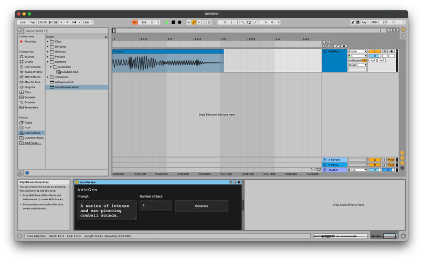423x261 pixels.
Task: Click the Automation Mode icon beside lock
Action: [337, 46]
